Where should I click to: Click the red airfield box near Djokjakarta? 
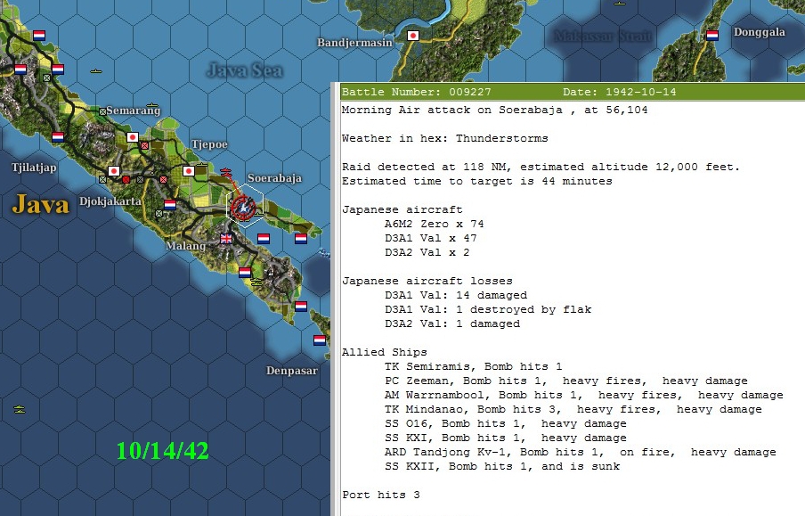tap(126, 179)
